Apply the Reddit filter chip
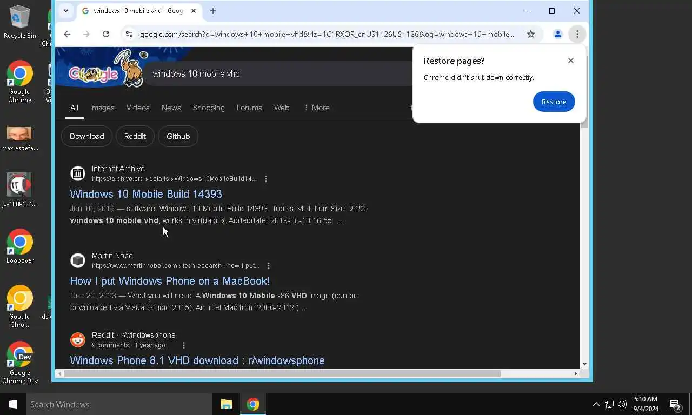692x415 pixels. 135,136
